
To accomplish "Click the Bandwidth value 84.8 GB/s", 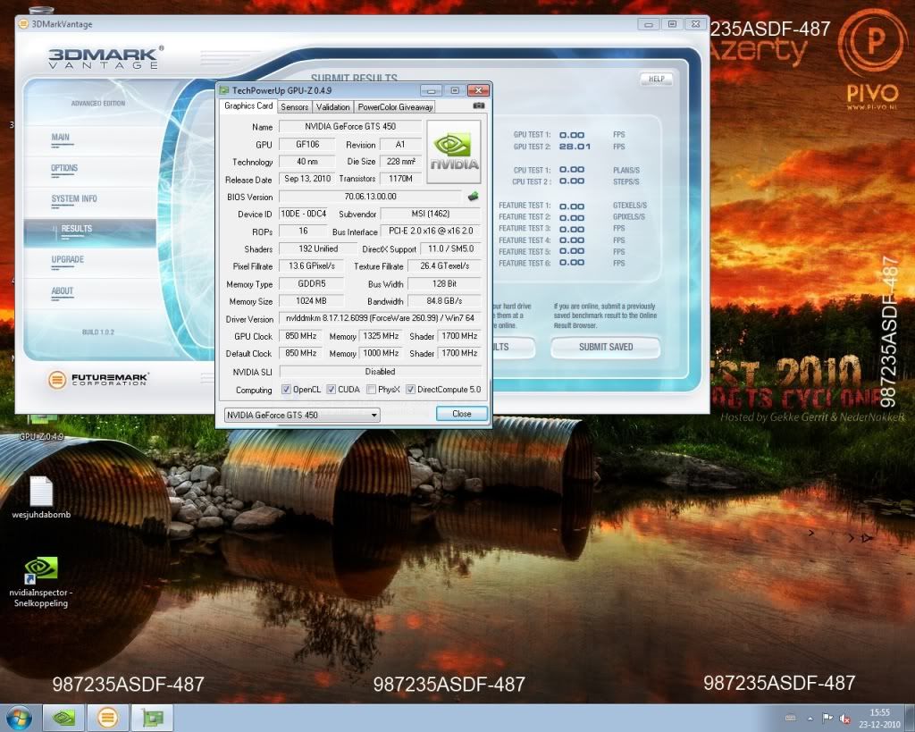I will point(444,301).
